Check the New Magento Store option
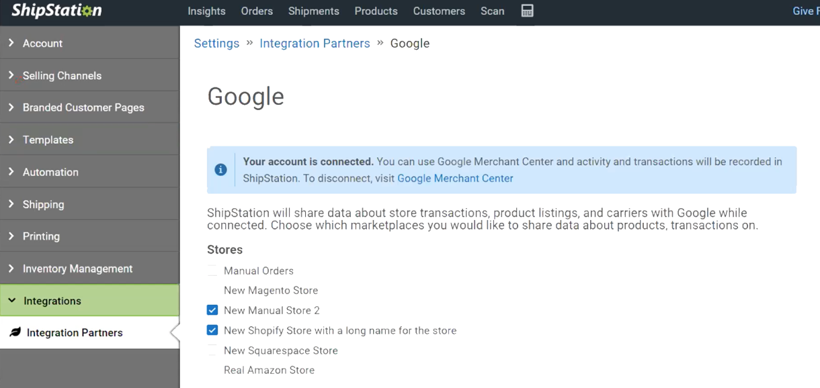Image resolution: width=820 pixels, height=388 pixels. coord(212,290)
